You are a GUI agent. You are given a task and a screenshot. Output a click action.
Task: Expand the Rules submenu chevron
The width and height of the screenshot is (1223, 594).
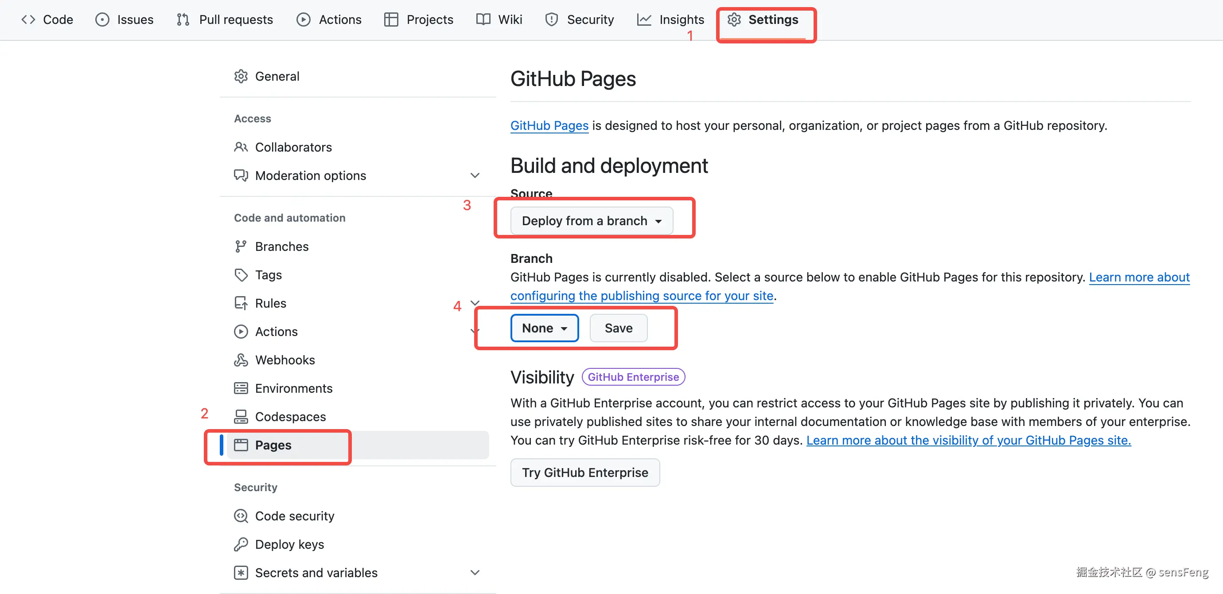click(474, 302)
